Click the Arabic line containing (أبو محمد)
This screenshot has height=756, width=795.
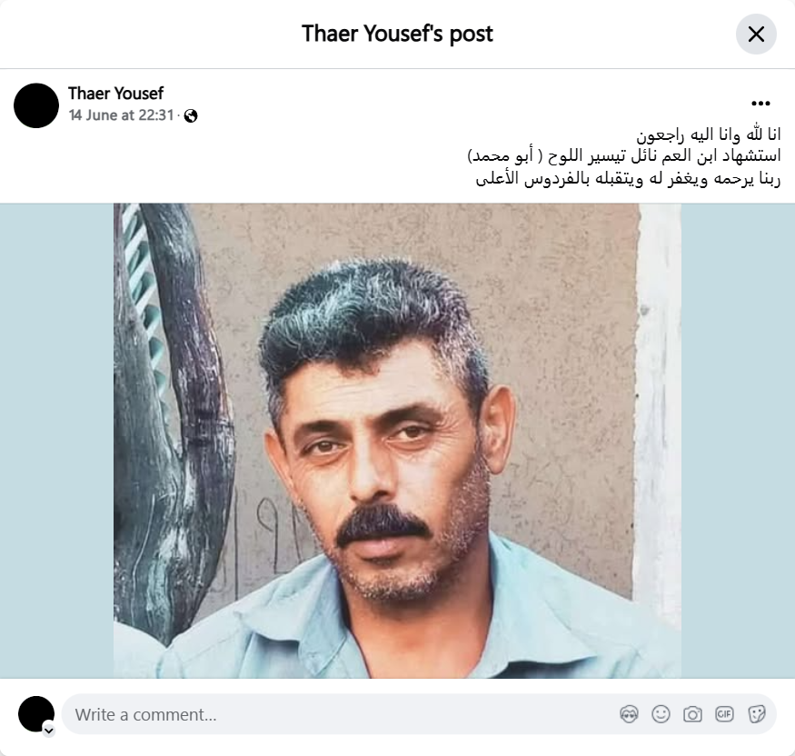623,156
